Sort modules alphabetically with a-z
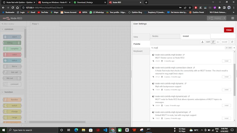Viewport: 237px width, 133px height. 218,42
